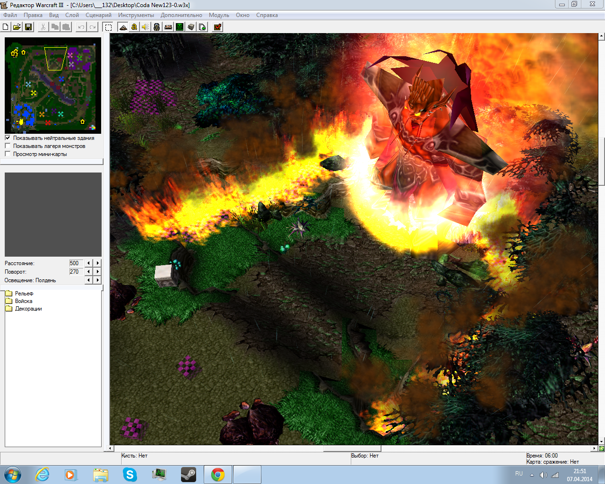This screenshot has height=484, width=605.
Task: Uncheck 'Показывать нейтральные здания' checkbox
Action: (x=8, y=138)
